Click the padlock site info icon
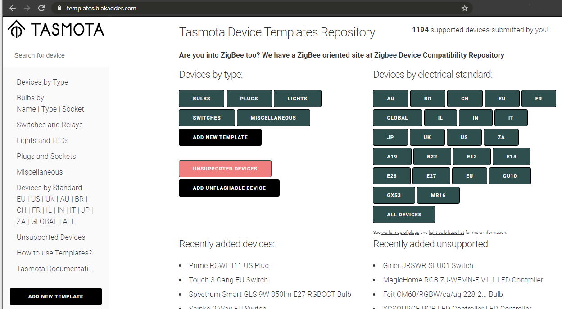The width and height of the screenshot is (562, 309). [x=59, y=8]
